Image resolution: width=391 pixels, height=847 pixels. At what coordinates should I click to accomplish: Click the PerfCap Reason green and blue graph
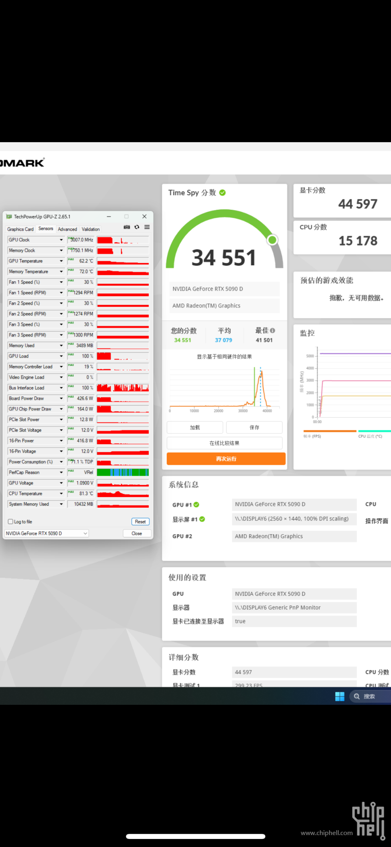123,472
